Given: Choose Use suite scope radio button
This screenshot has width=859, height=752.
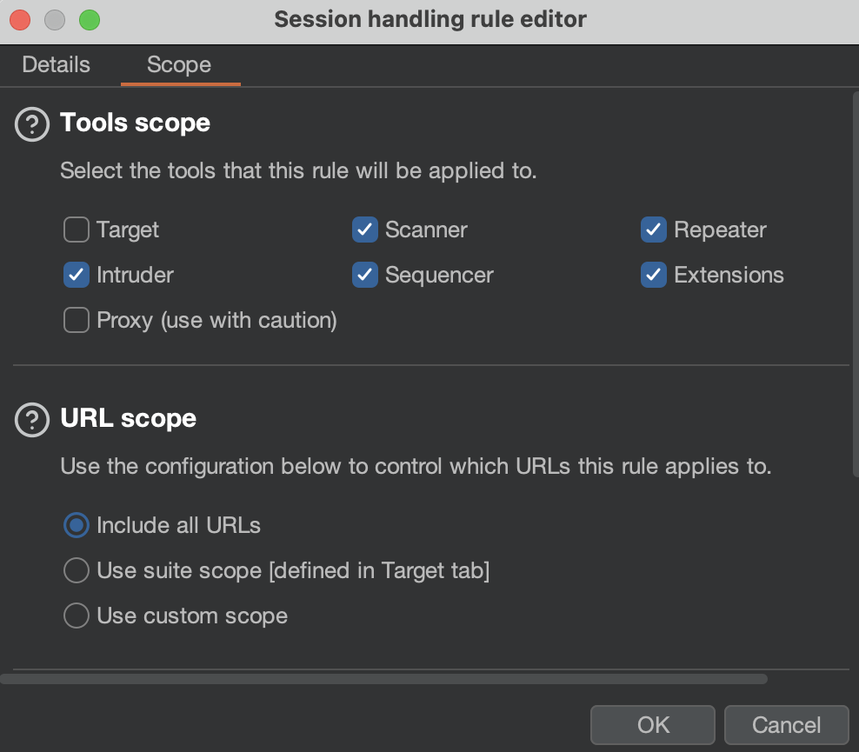Looking at the screenshot, I should pyautogui.click(x=77, y=570).
